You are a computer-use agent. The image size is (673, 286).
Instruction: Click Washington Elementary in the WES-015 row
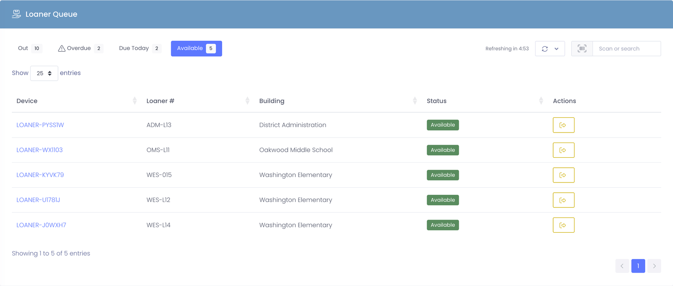point(296,175)
